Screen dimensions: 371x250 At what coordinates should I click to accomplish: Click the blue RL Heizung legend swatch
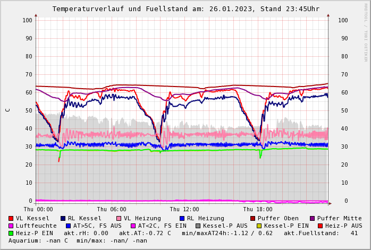[182, 218]
